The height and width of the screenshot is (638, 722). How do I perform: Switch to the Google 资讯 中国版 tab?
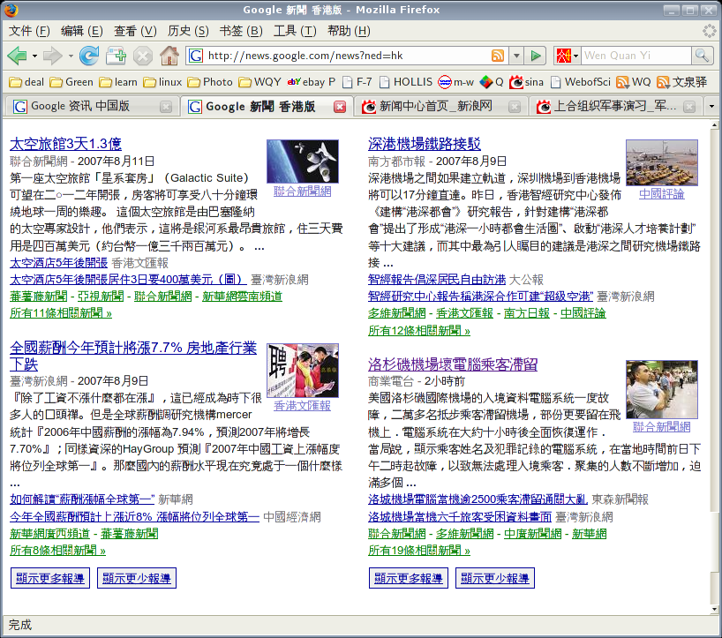[92, 106]
